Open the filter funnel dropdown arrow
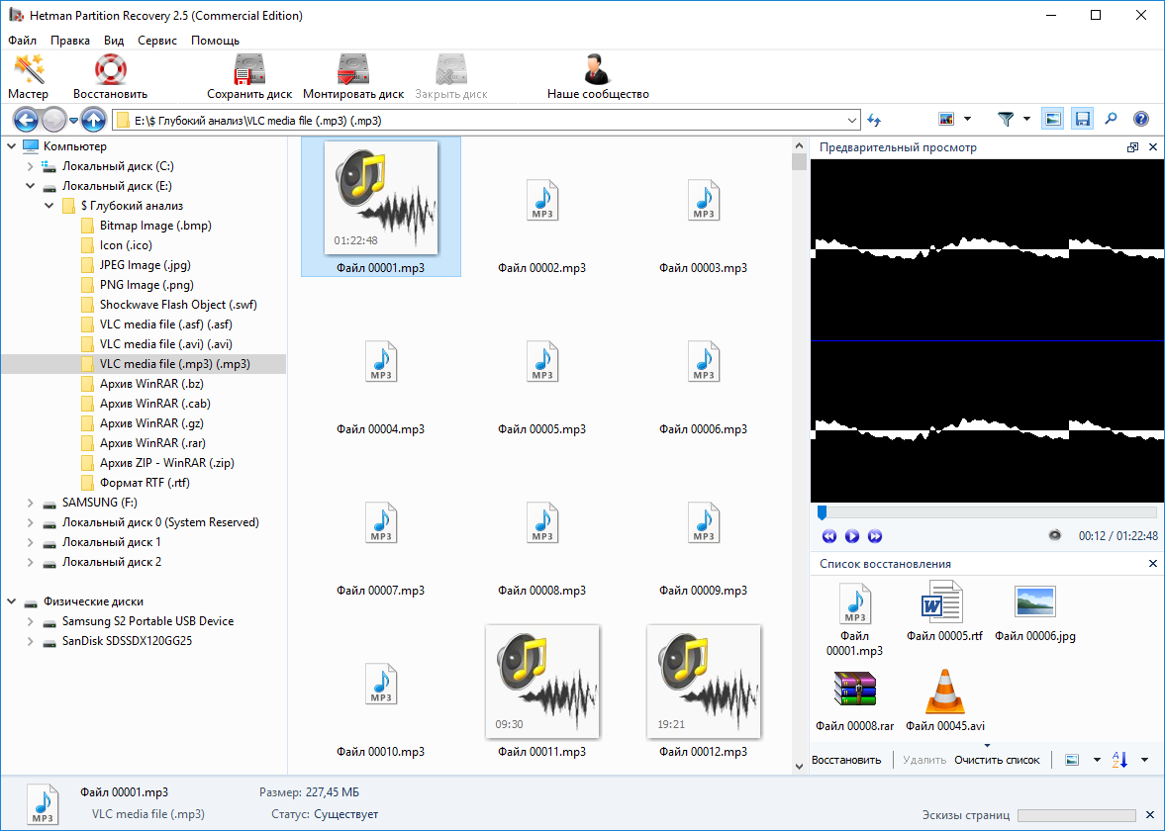Screen dimensions: 1165x831 [1026, 120]
